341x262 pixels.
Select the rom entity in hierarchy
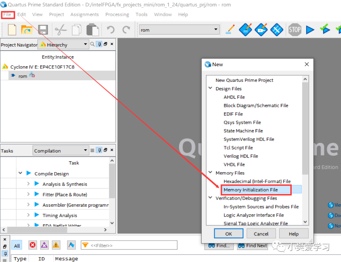click(x=23, y=76)
